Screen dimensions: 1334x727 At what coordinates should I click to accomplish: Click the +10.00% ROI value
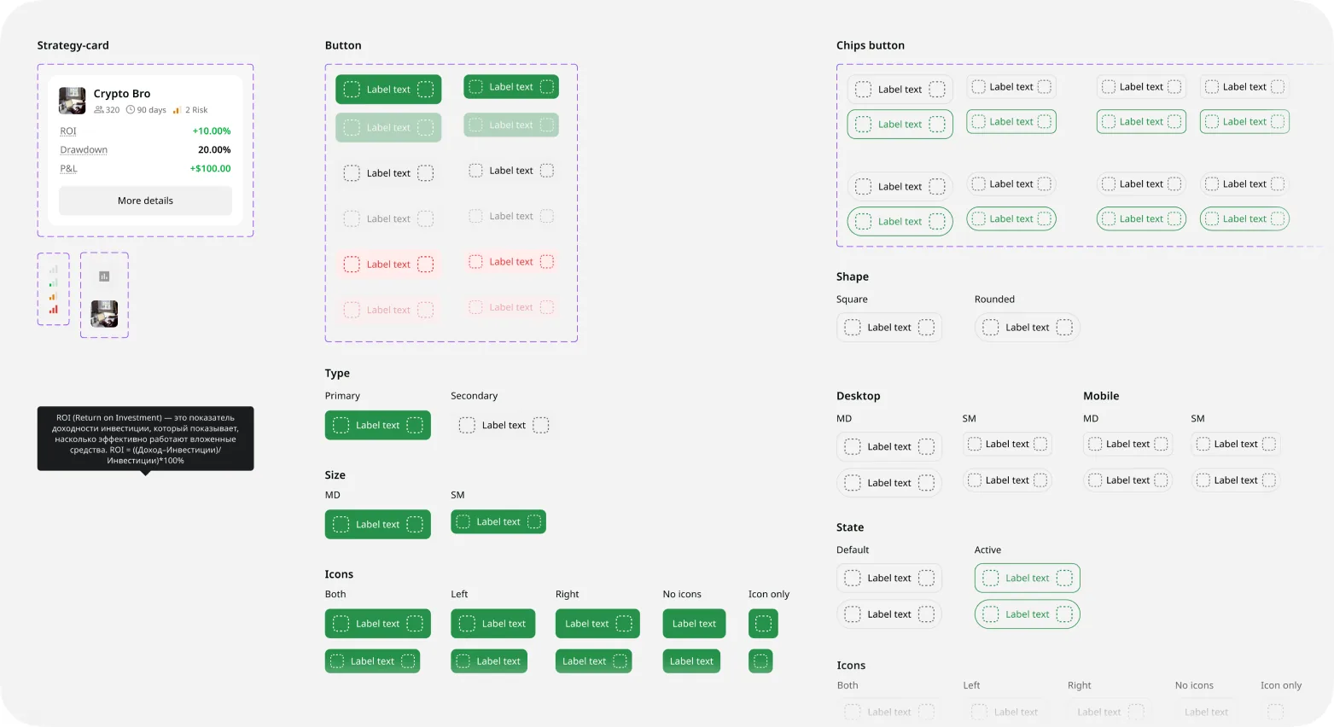click(212, 131)
